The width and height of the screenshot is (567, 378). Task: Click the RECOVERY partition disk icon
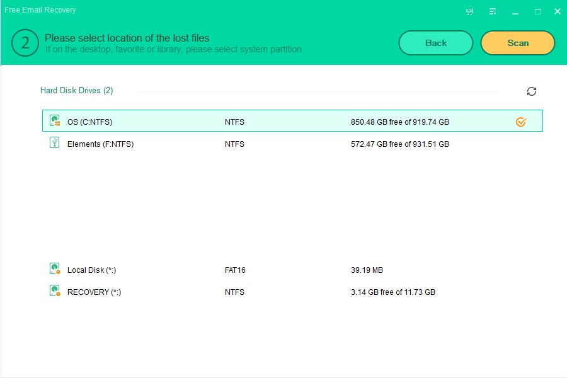[55, 291]
